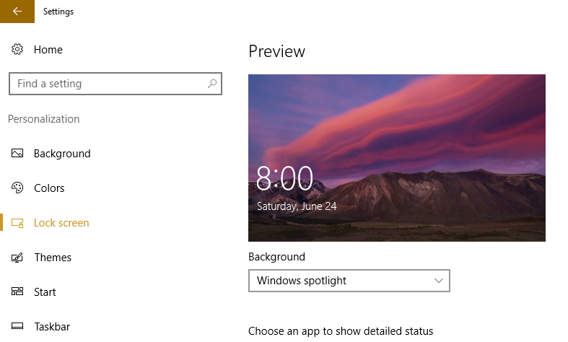Screen dimensions: 568x342
Task: Open the Home settings page
Action: pos(48,50)
